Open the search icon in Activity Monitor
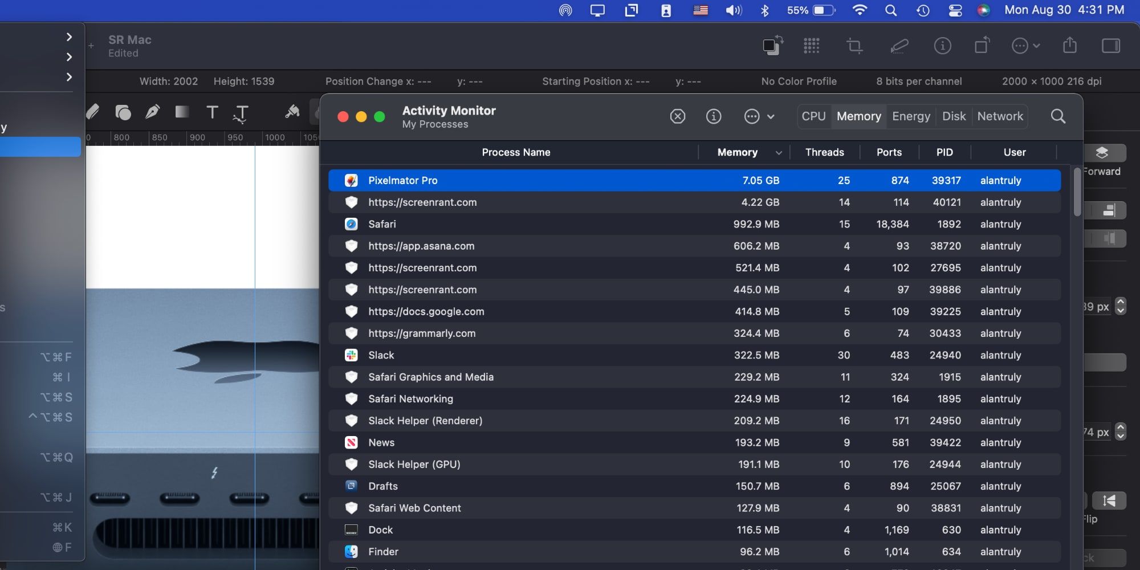 pos(1058,116)
